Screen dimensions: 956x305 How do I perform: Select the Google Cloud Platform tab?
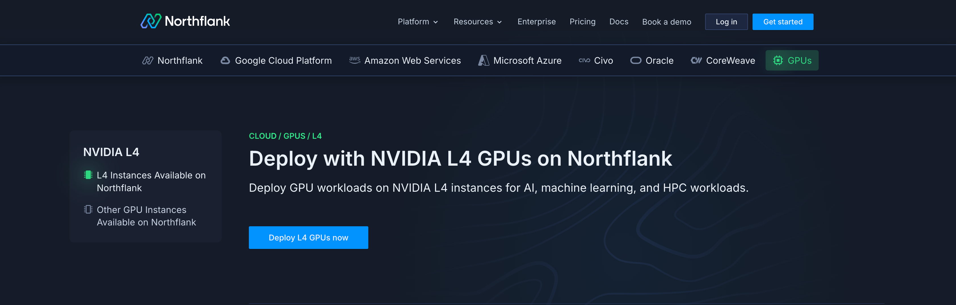(x=276, y=60)
